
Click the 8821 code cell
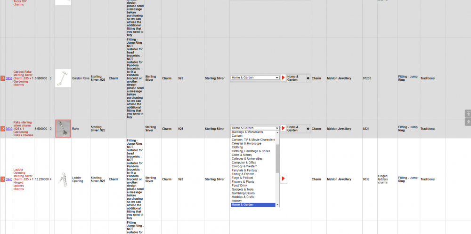(x=366, y=129)
